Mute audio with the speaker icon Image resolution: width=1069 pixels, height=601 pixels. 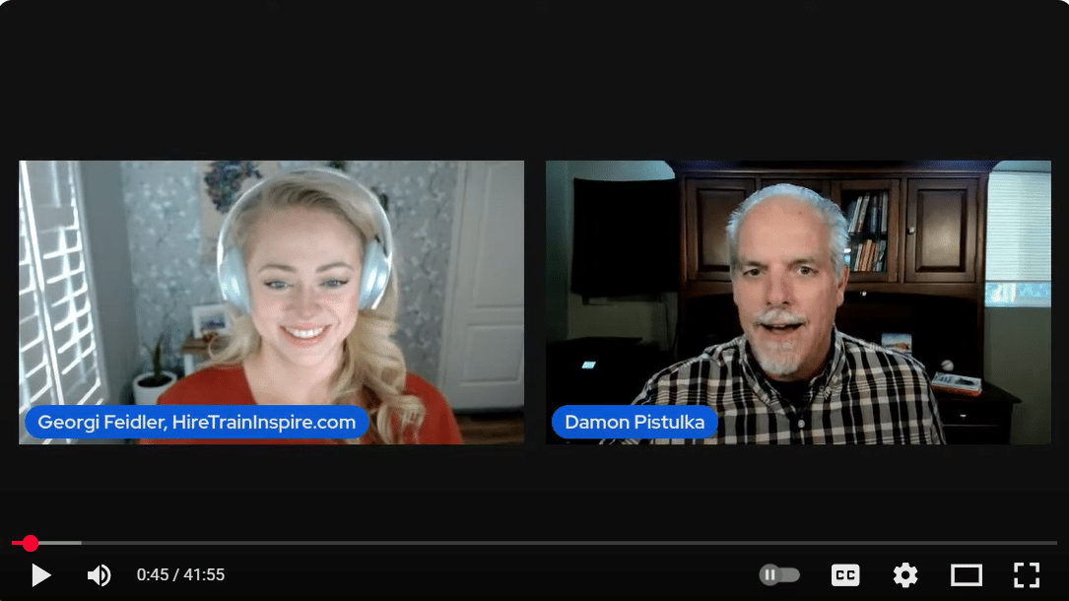click(99, 575)
